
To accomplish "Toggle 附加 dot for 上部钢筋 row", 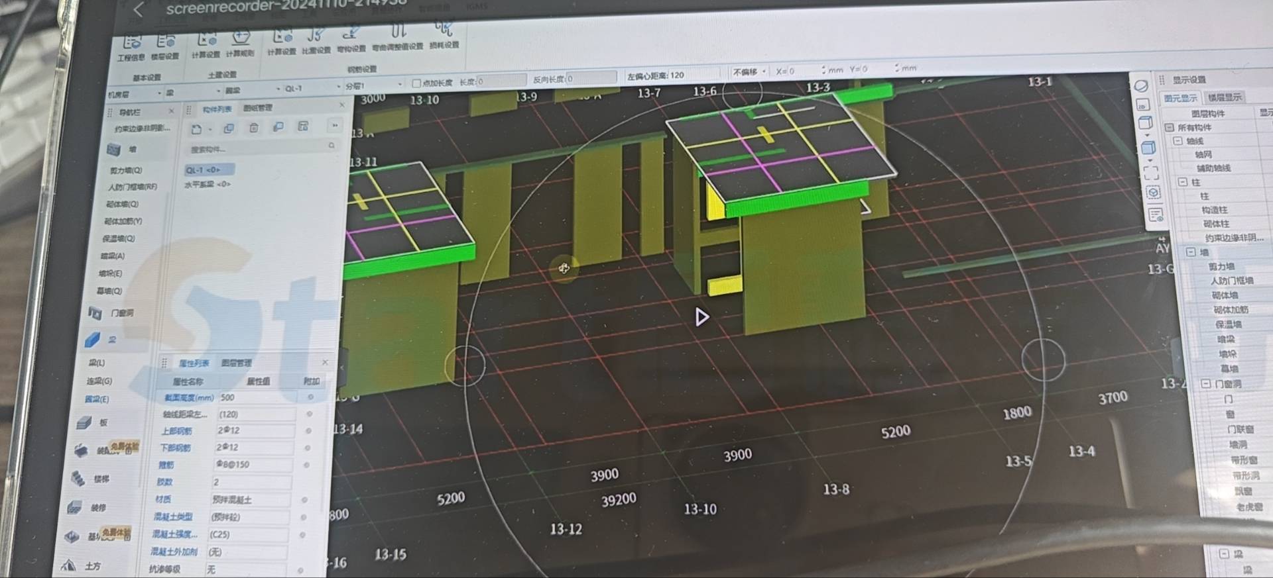I will (x=308, y=430).
